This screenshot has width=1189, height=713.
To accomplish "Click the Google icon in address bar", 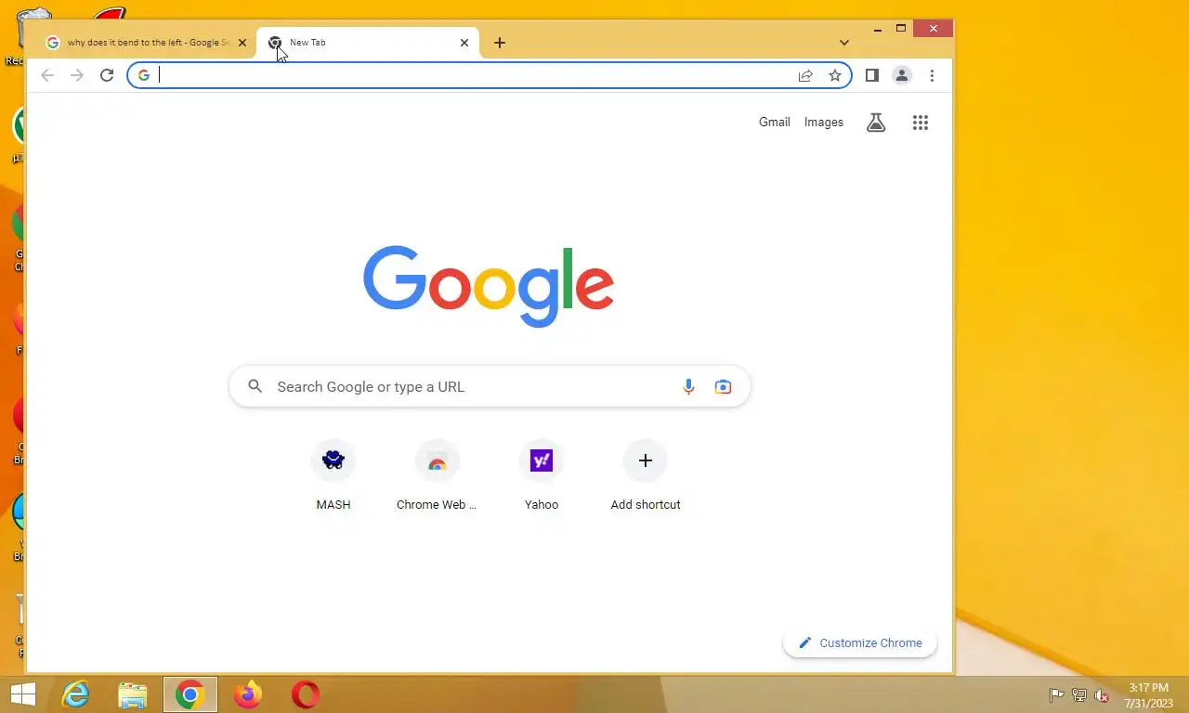I will click(x=144, y=75).
